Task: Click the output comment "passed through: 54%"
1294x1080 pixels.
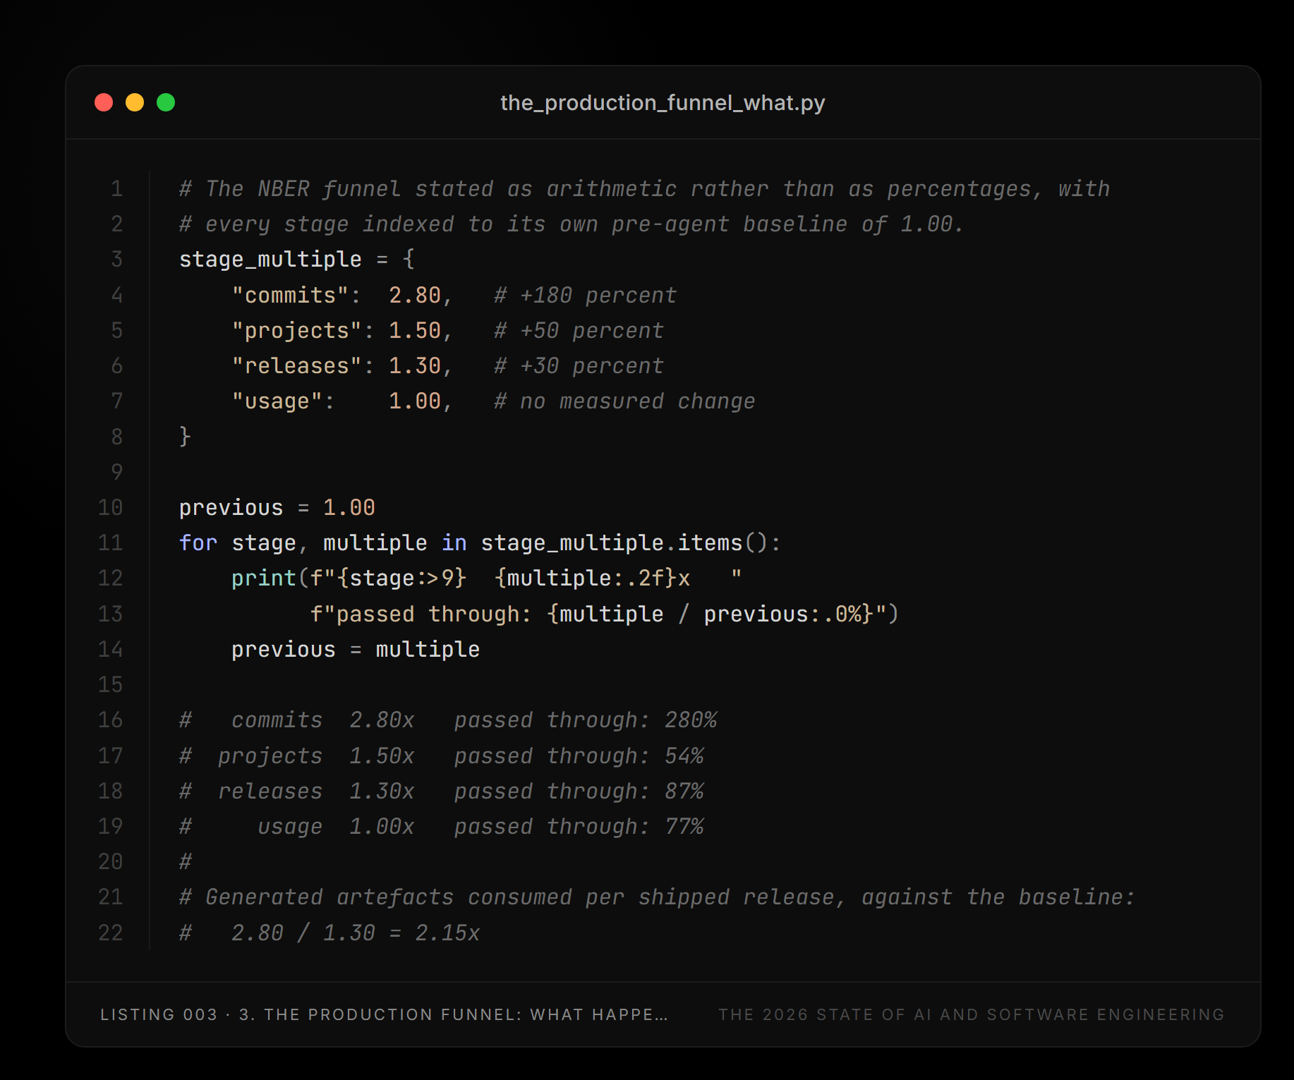Action: pyautogui.click(x=579, y=756)
